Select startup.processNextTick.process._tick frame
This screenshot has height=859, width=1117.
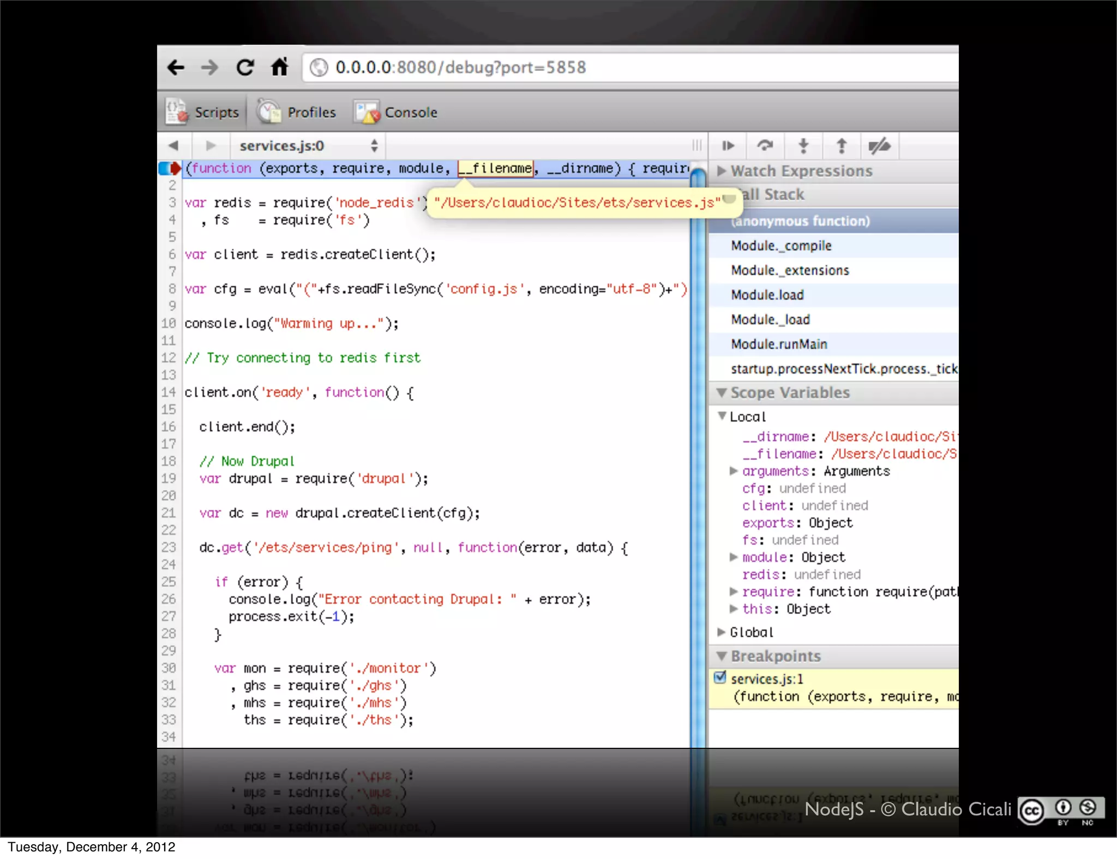tap(833, 369)
